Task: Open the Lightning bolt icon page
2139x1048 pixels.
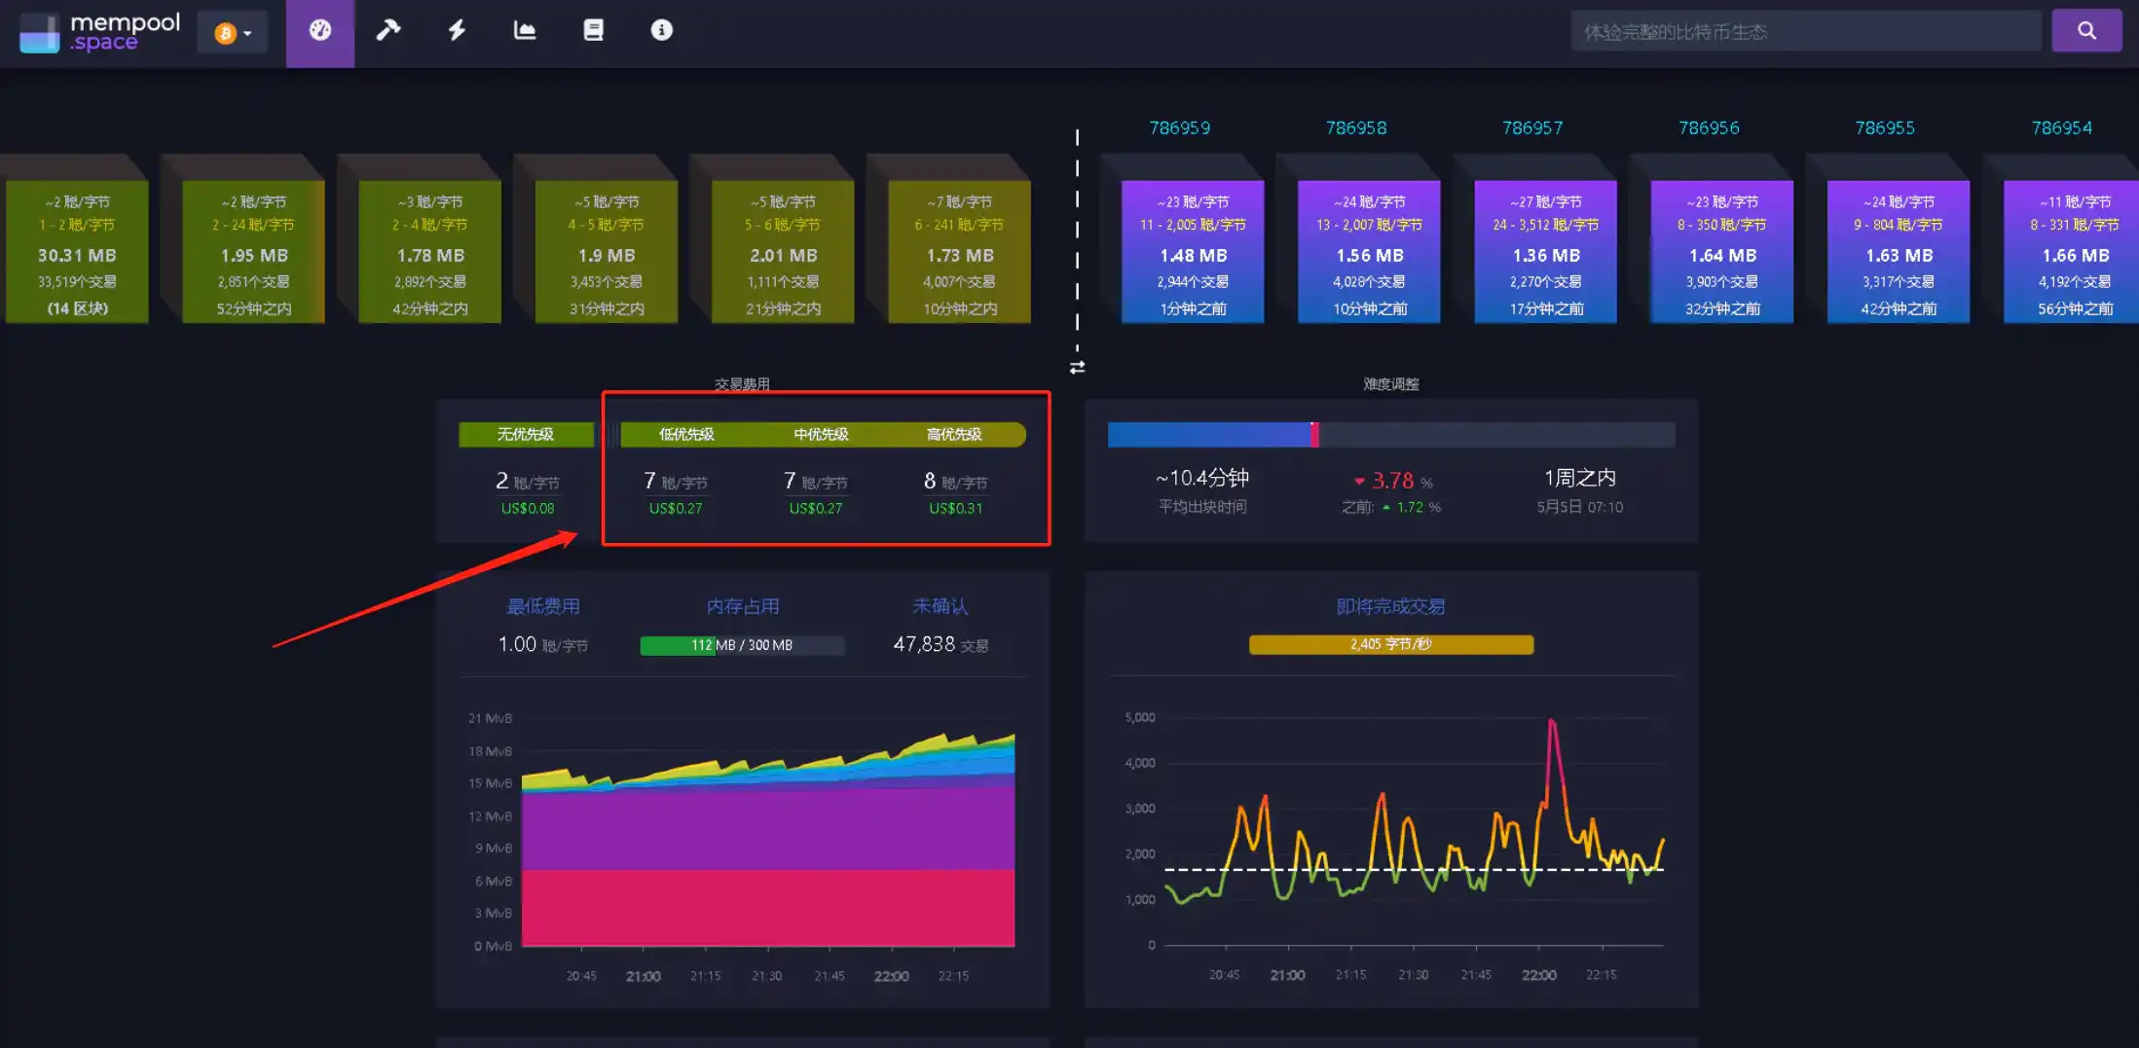Action: click(457, 31)
